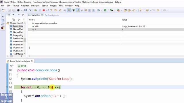The image size is (184, 103).
Task: Click the Step Into icon
Action: pyautogui.click(x=51, y=10)
